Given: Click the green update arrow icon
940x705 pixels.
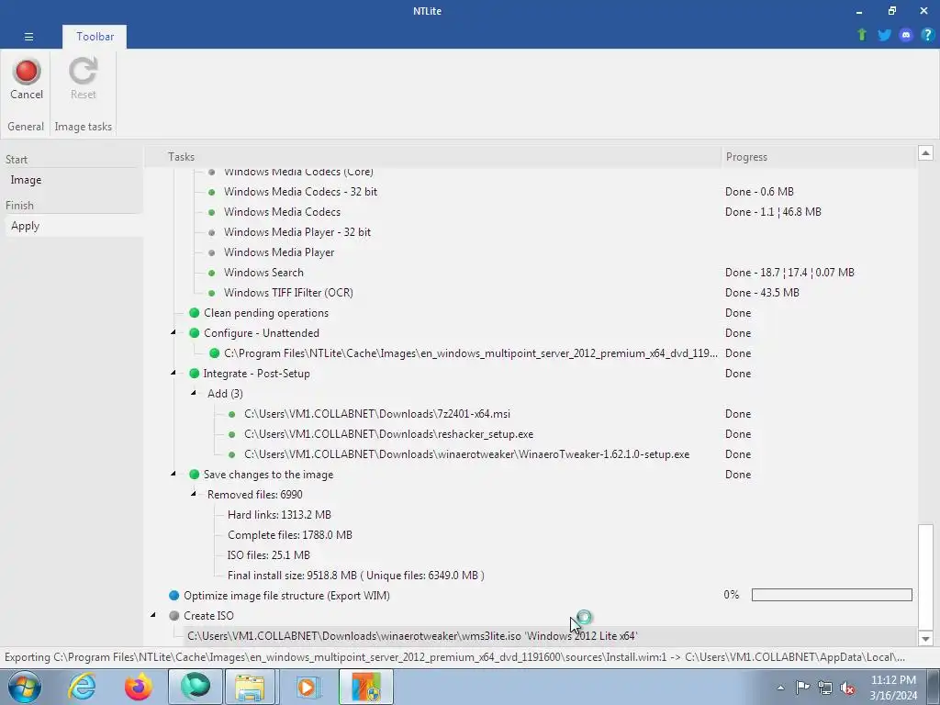Looking at the screenshot, I should click(x=862, y=35).
